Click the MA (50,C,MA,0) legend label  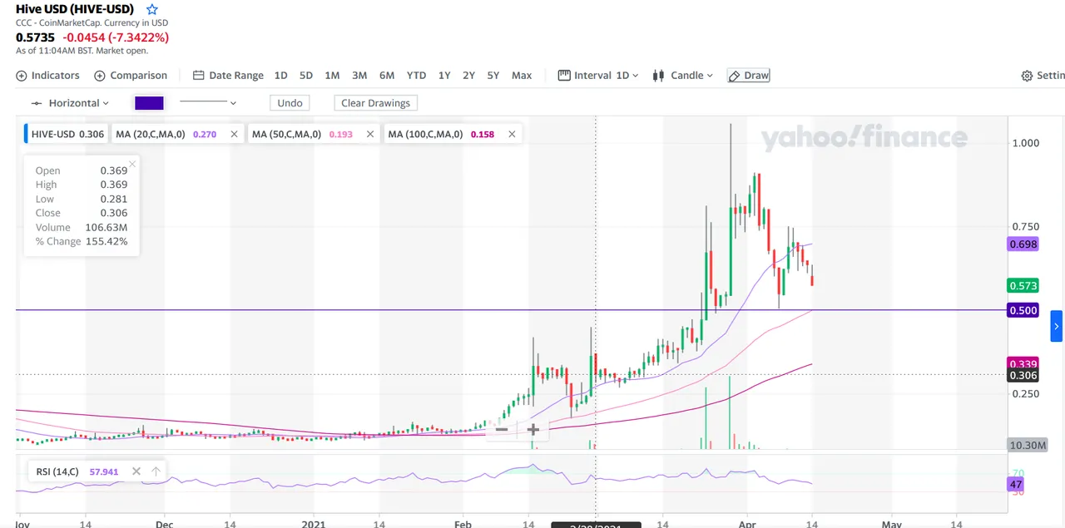coord(286,134)
